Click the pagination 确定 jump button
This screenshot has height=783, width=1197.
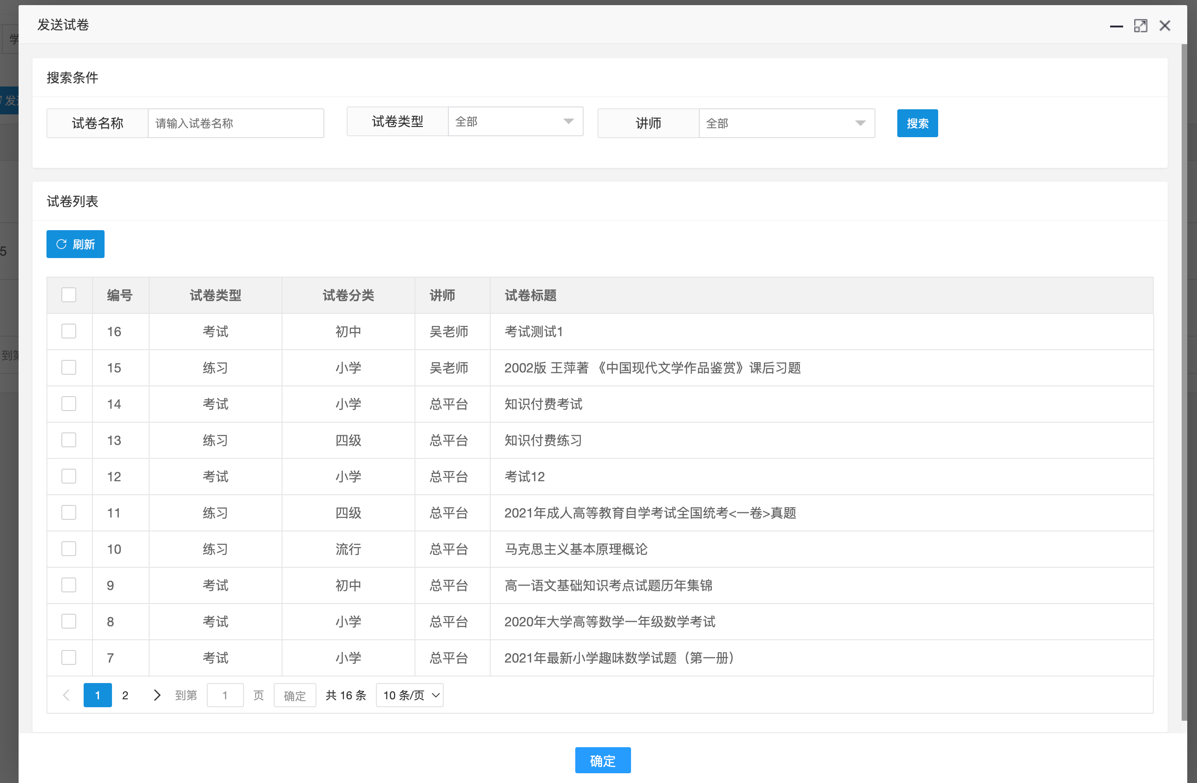click(295, 695)
